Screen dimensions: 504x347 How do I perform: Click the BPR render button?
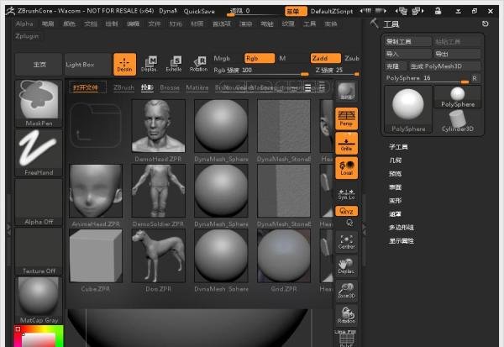click(x=346, y=92)
